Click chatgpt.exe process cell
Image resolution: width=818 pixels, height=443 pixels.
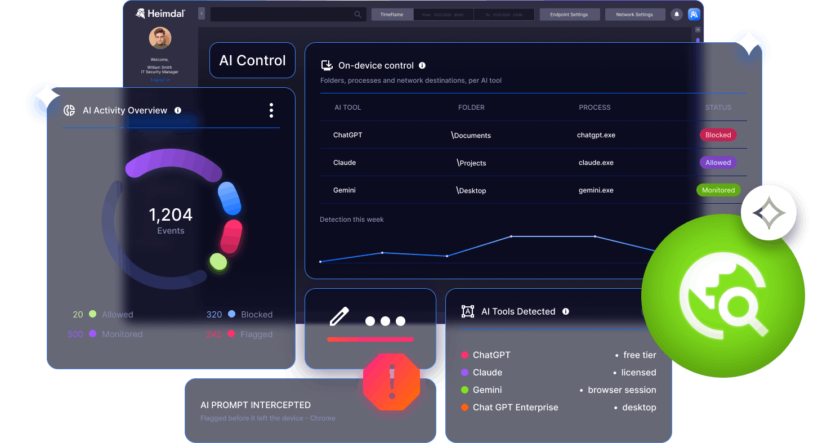coord(596,135)
